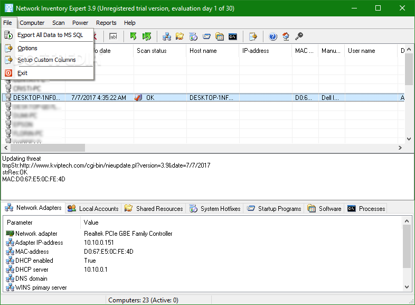The image size is (415, 305).
Task: Click the registration key icon
Action: [x=299, y=36]
